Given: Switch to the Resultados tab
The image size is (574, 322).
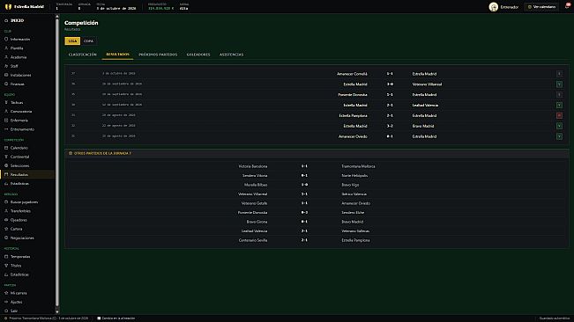Looking at the screenshot, I should [117, 55].
